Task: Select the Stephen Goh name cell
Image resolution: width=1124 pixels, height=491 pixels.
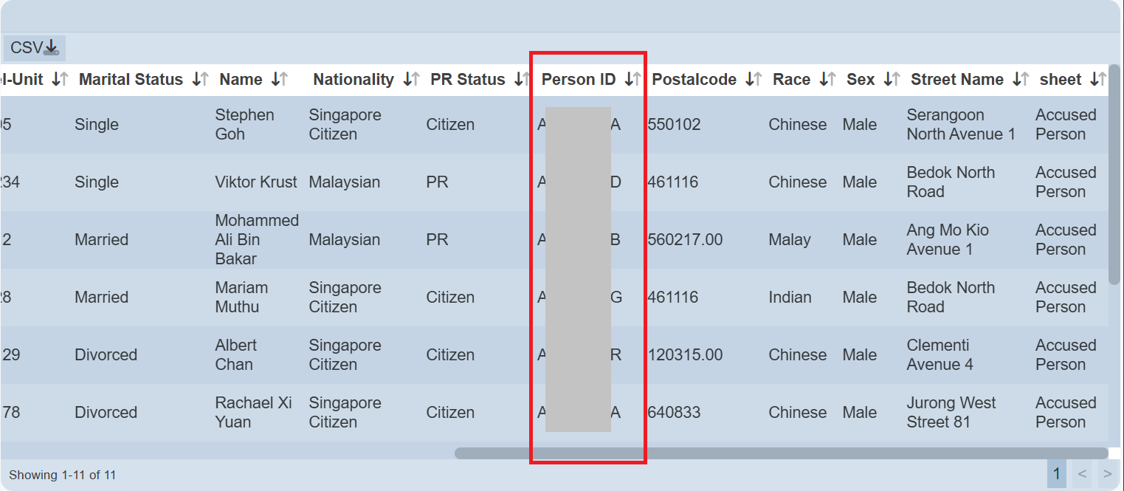Action: [x=244, y=125]
